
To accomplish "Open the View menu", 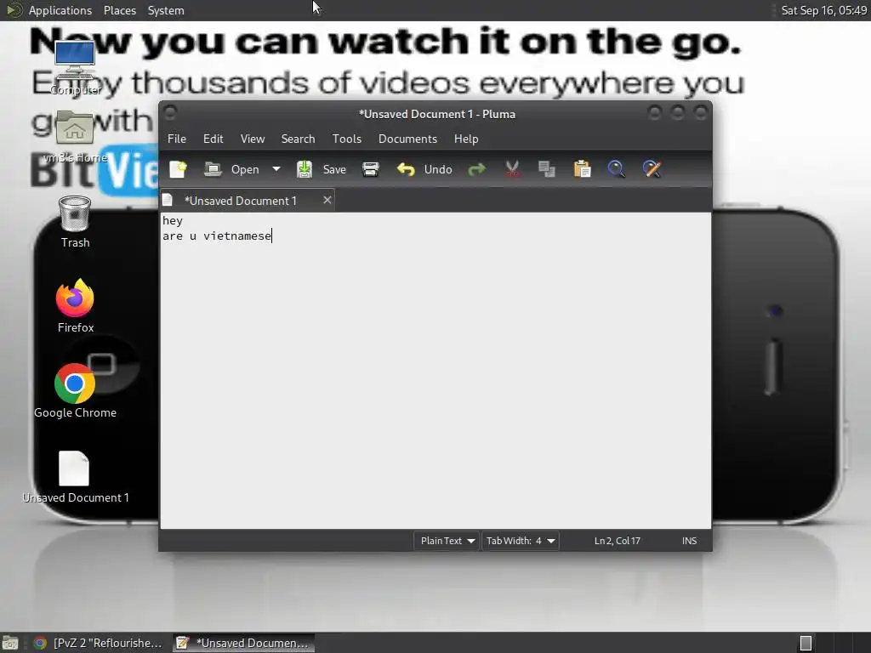I will [x=252, y=139].
